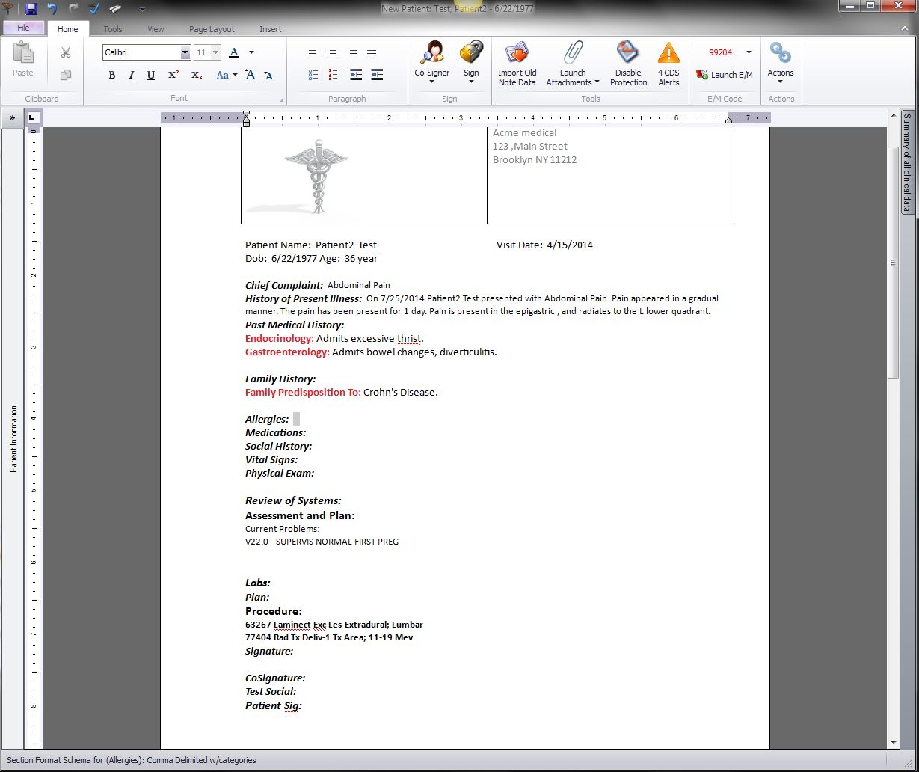919x772 pixels.
Task: Justify the paragraph text
Action: coord(372,52)
